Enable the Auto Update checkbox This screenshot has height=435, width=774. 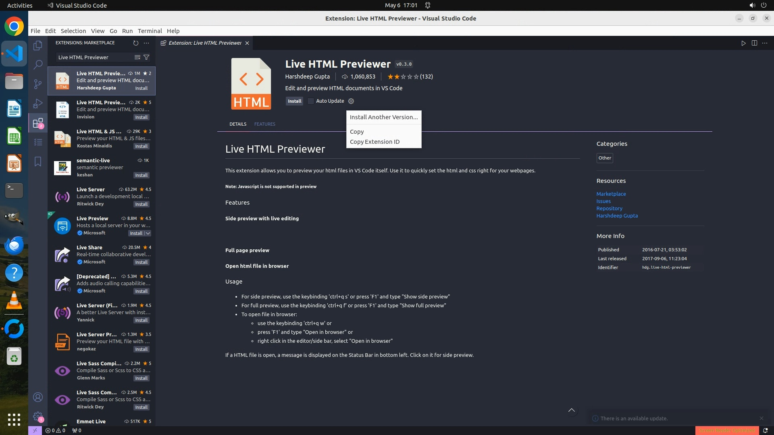(311, 101)
